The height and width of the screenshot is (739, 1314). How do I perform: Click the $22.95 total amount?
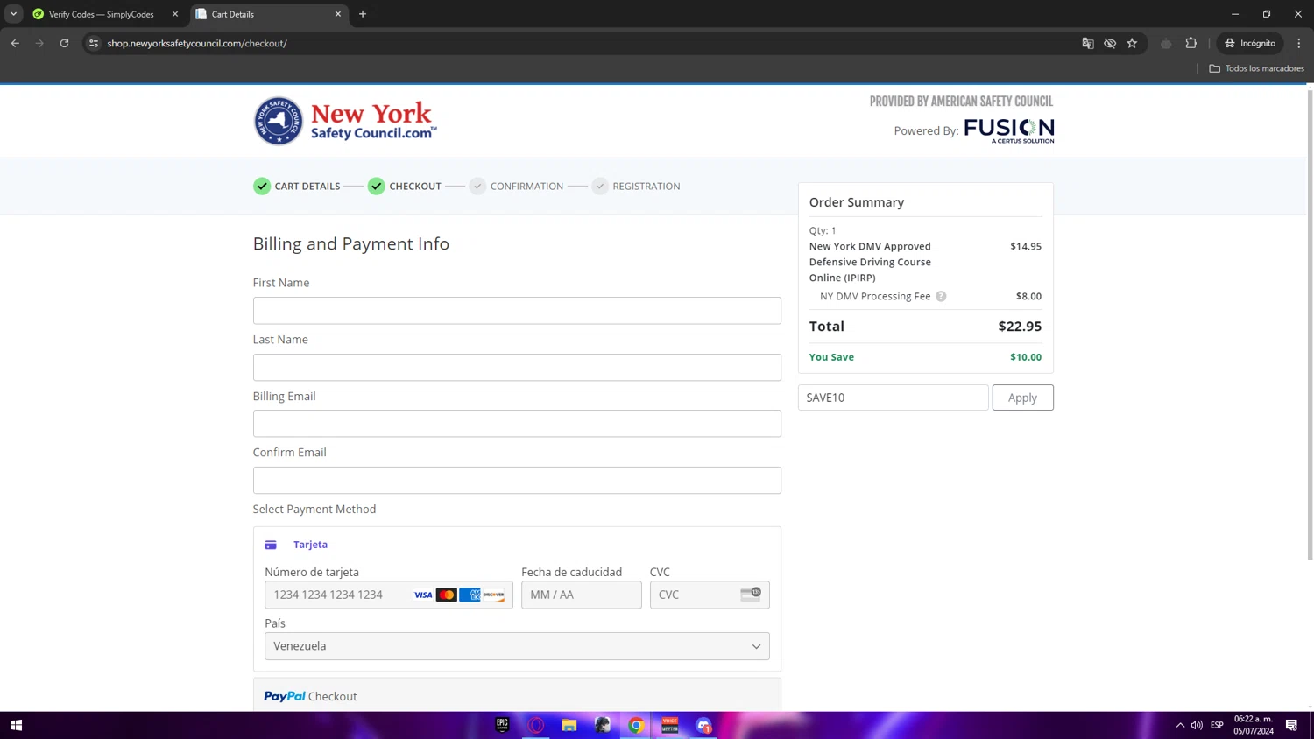click(1020, 327)
